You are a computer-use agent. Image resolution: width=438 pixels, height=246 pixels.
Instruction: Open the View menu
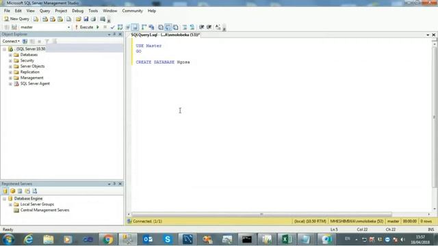click(30, 11)
